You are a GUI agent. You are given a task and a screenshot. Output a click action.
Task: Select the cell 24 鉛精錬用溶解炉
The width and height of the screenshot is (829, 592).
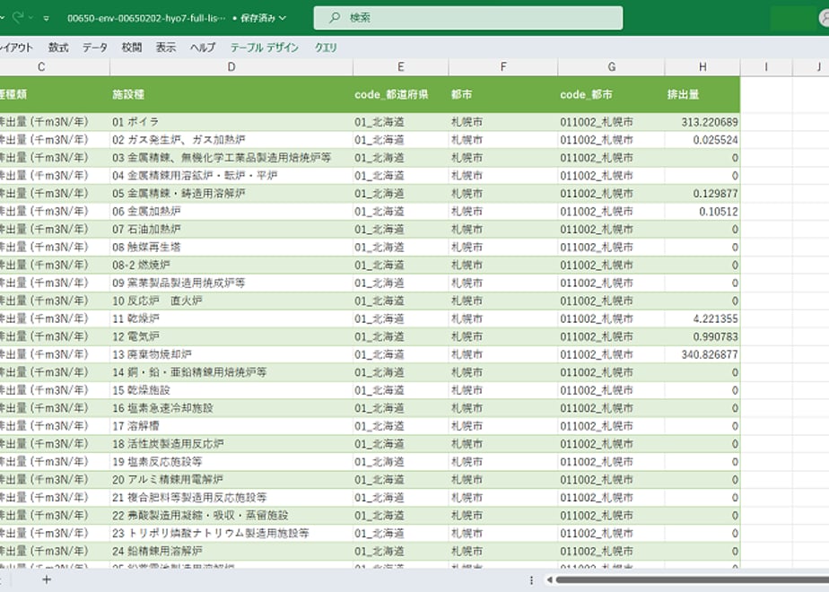(x=231, y=552)
